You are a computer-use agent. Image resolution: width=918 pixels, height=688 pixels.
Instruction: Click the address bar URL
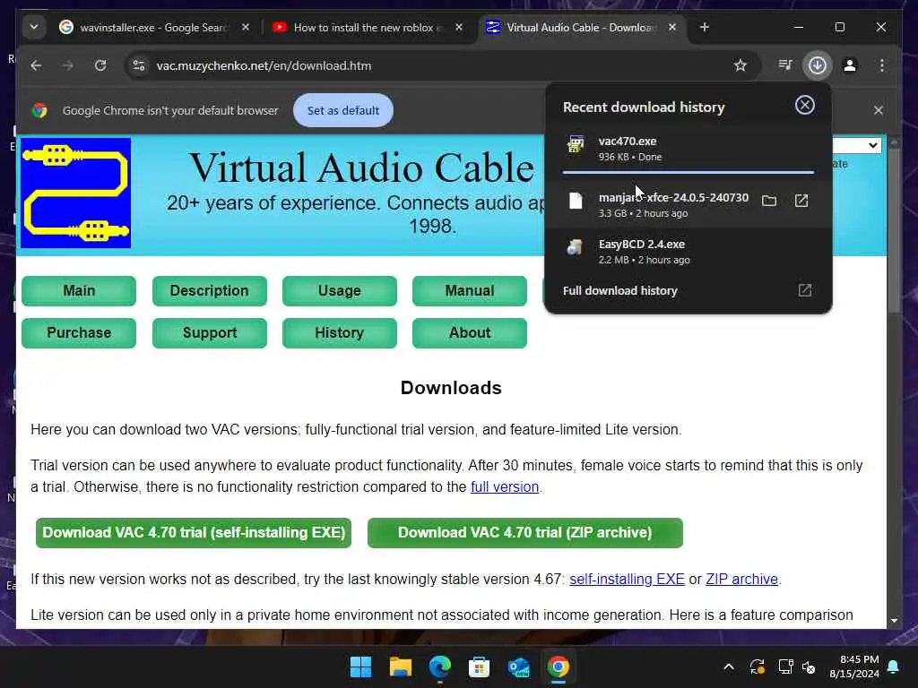point(264,65)
